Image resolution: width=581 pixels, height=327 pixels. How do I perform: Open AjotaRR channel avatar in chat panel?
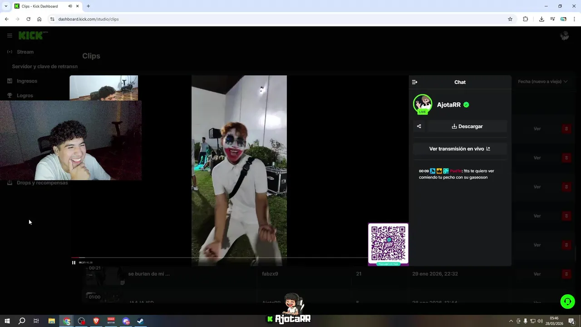coord(423,104)
